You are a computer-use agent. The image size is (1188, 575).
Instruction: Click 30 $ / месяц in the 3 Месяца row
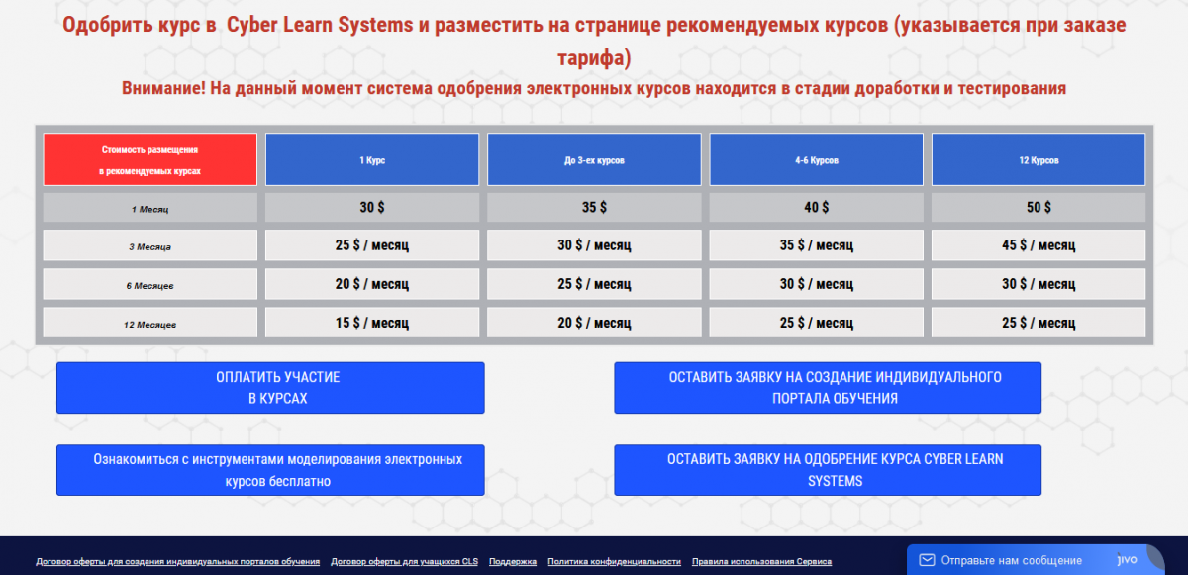pos(594,246)
